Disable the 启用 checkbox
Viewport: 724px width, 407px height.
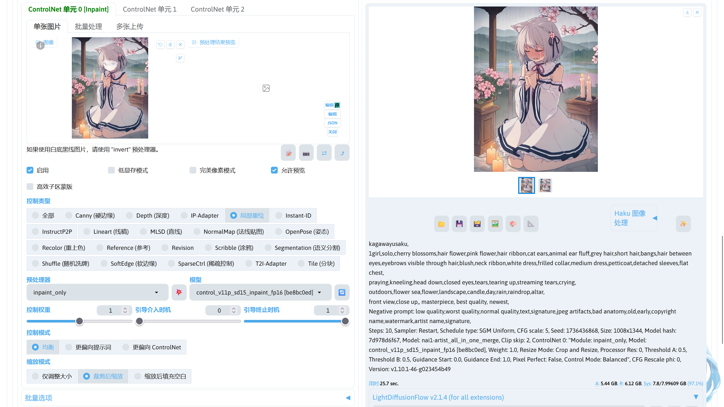pos(30,170)
